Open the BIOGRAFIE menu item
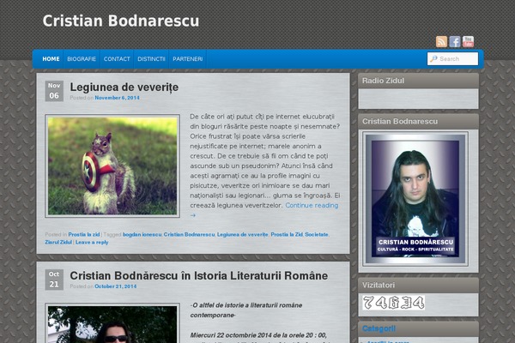This screenshot has height=343, width=515. point(82,59)
